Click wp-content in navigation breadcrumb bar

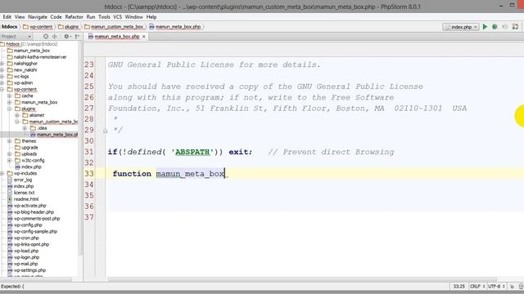[x=38, y=27]
